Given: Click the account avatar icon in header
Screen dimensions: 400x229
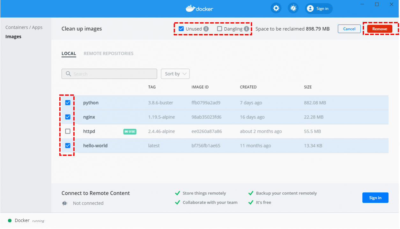Looking at the screenshot, I should [x=310, y=9].
